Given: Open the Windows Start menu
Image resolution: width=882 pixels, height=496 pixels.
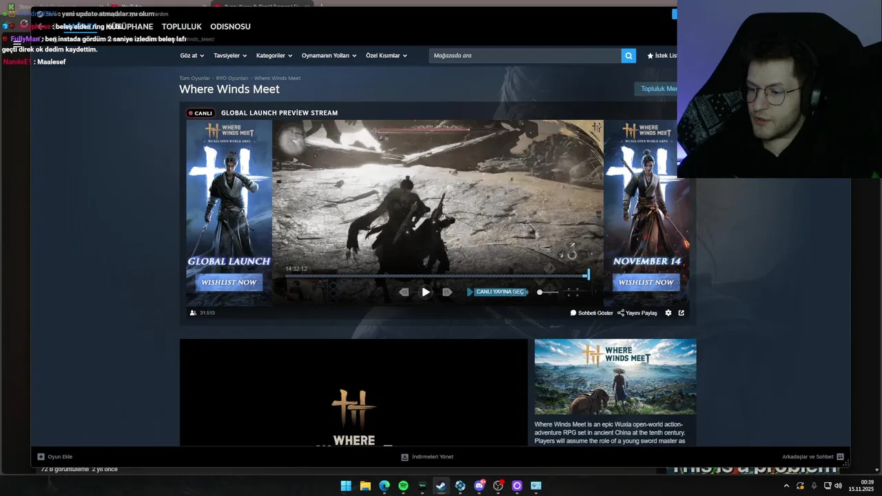Looking at the screenshot, I should 346,486.
